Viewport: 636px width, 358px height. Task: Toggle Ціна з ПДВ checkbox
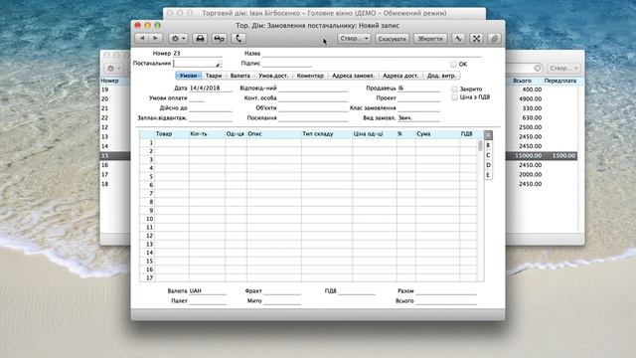(455, 97)
